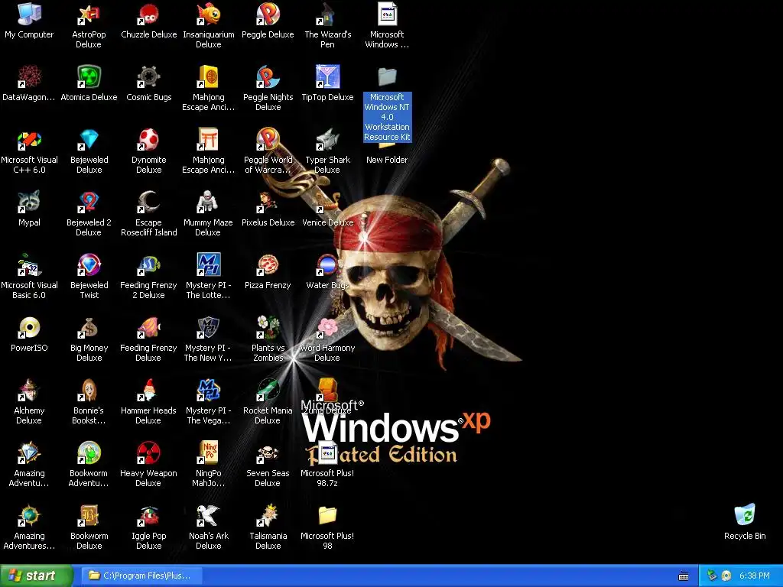The image size is (783, 587).
Task: Open the disc tray icon near clock
Action: pos(726,576)
